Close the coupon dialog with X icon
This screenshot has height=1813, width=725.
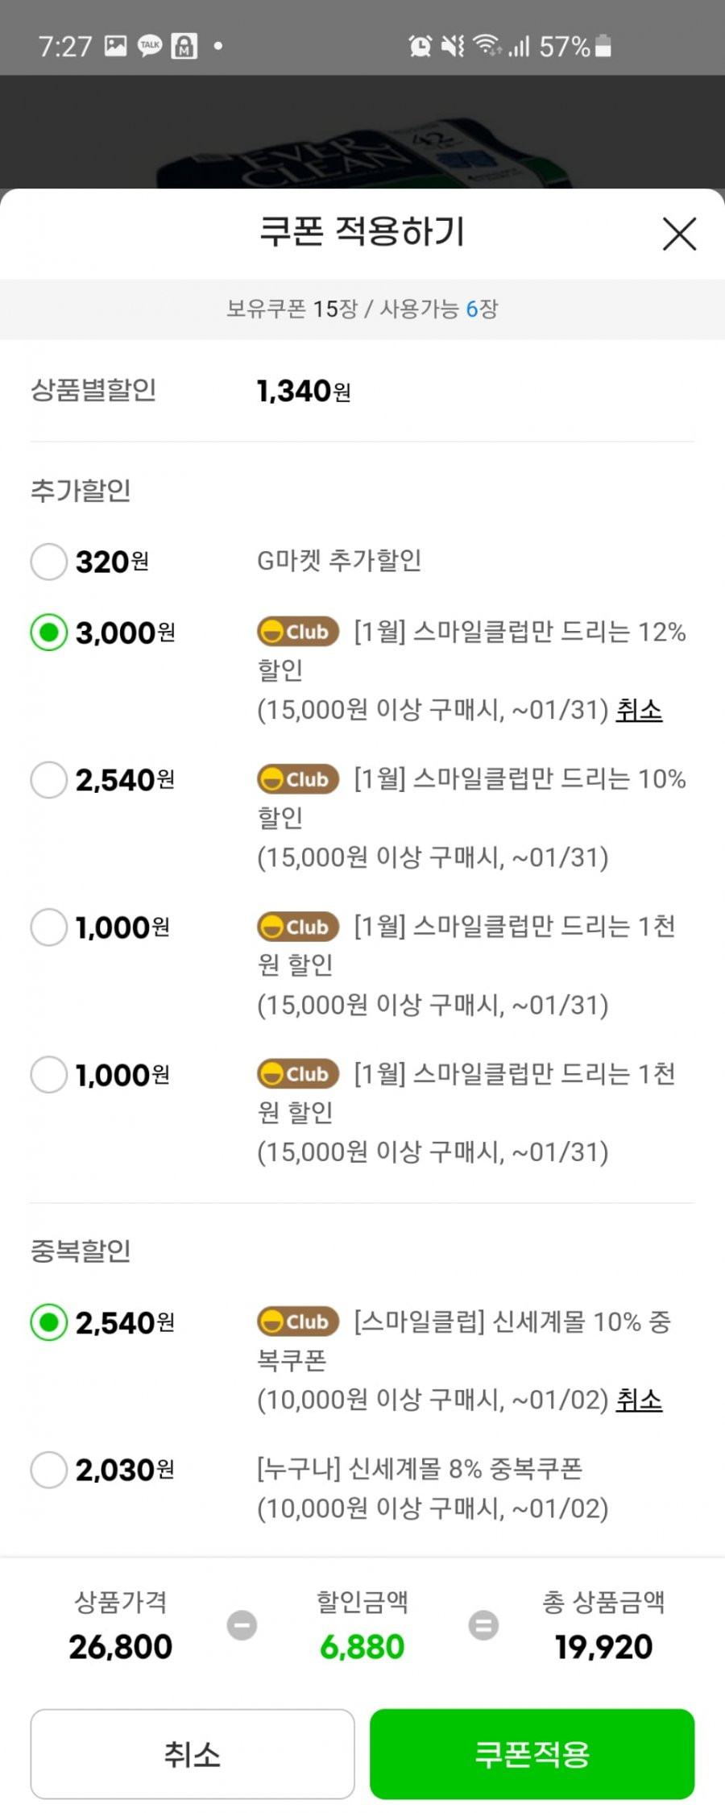(x=679, y=234)
